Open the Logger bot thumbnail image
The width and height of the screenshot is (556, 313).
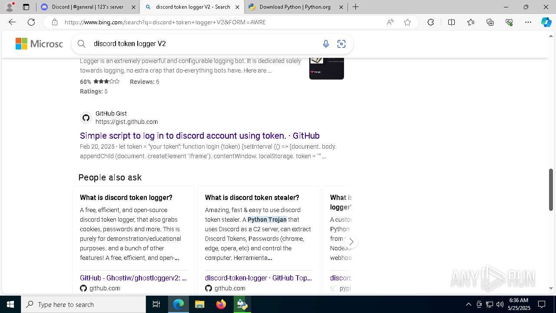327,68
